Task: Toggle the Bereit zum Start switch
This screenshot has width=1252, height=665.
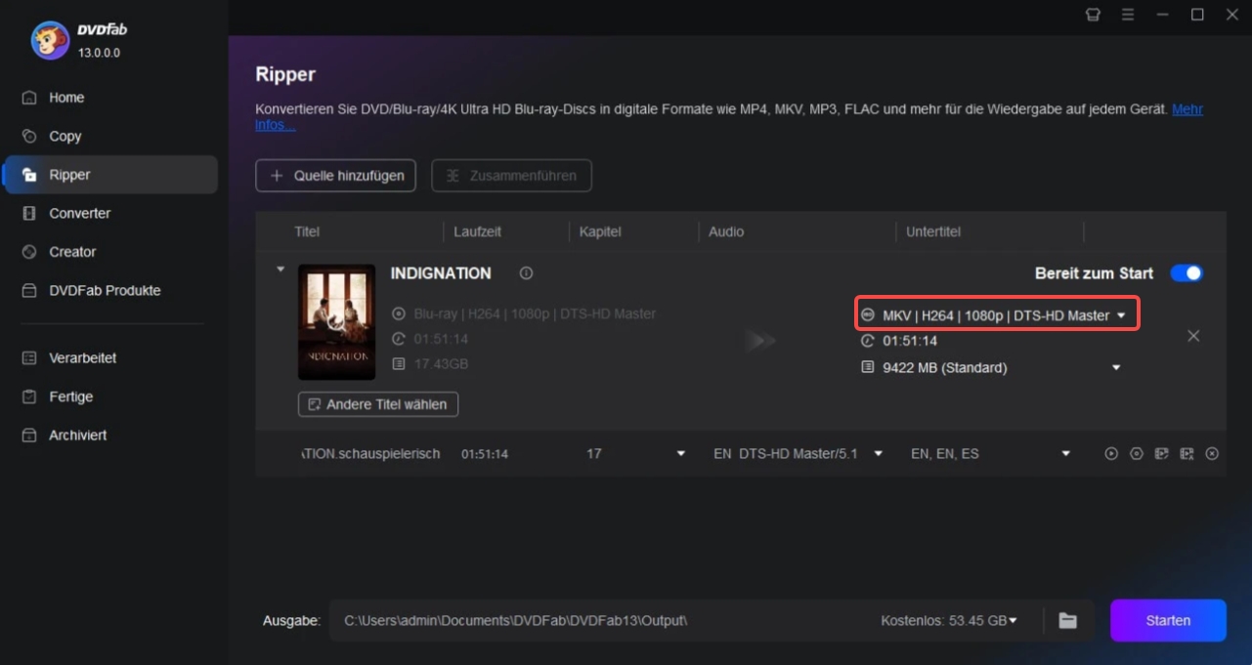Action: (1187, 273)
